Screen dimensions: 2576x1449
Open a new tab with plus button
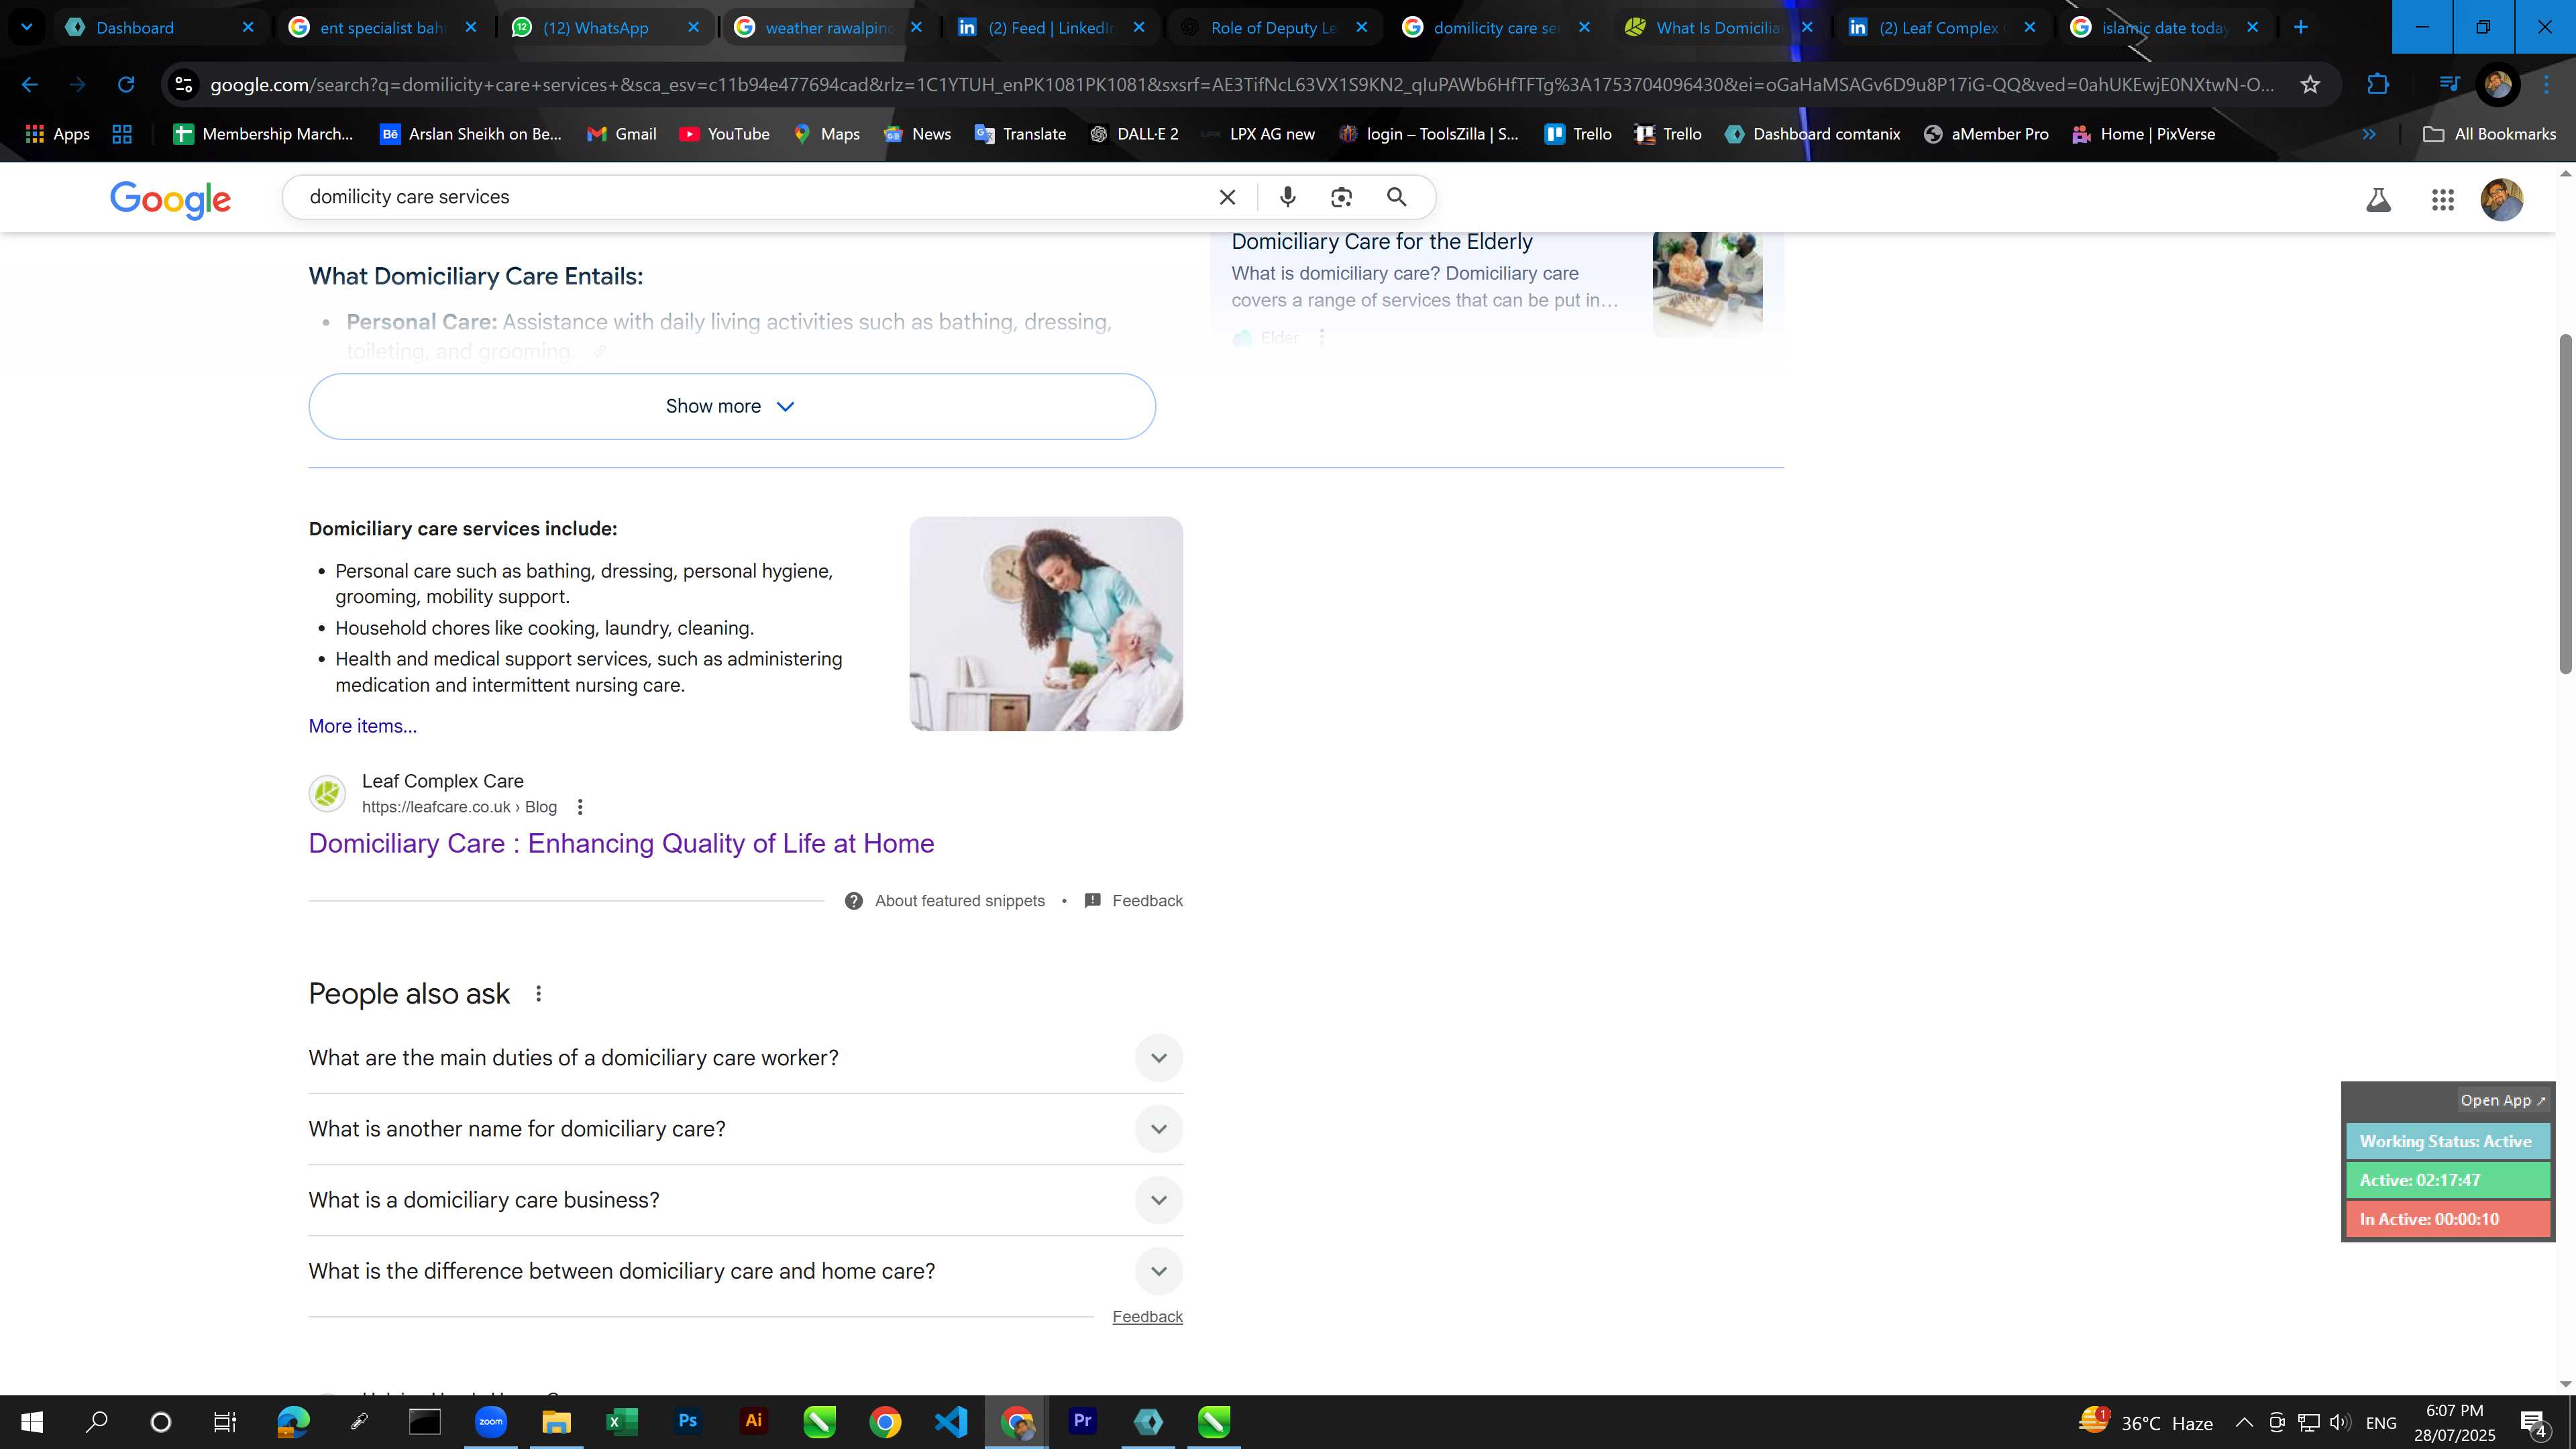(x=2301, y=27)
